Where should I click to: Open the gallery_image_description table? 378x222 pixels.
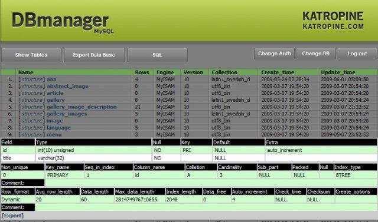[82, 107]
